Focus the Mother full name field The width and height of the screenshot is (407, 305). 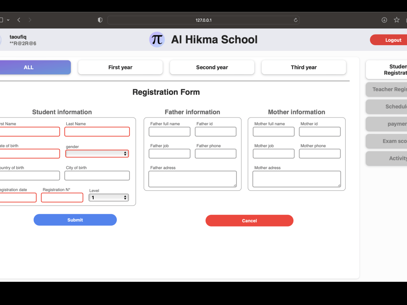(x=274, y=132)
